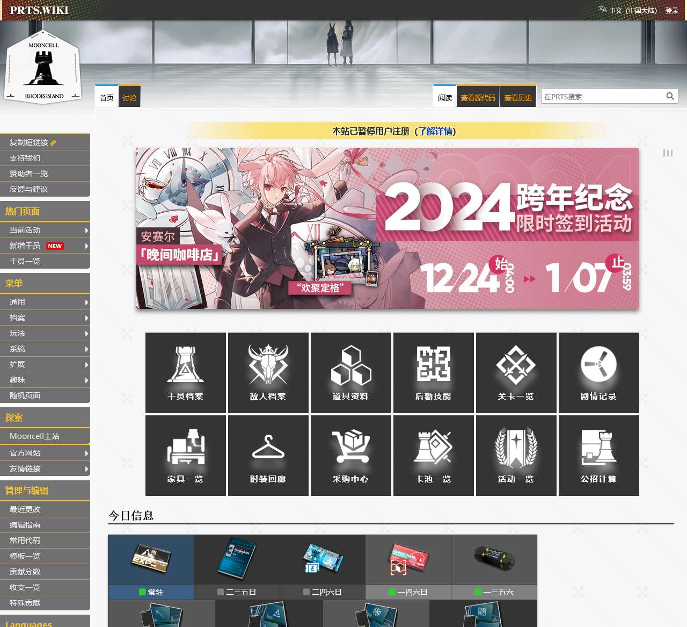The image size is (687, 627).
Task: Select the 二三五日 stage tab
Action: [237, 567]
